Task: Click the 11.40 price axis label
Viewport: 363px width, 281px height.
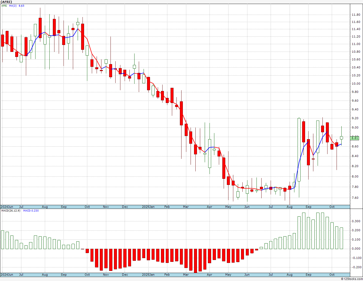Action: coord(356,29)
